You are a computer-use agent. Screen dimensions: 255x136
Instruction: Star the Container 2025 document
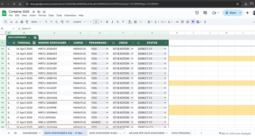34,12
